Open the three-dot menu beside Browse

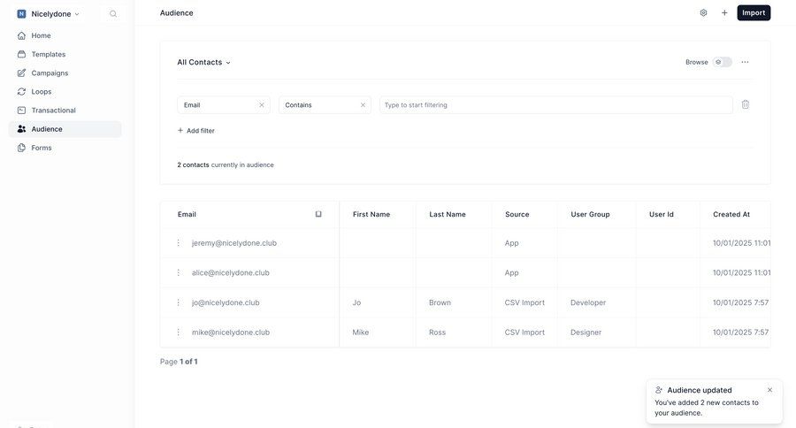745,62
